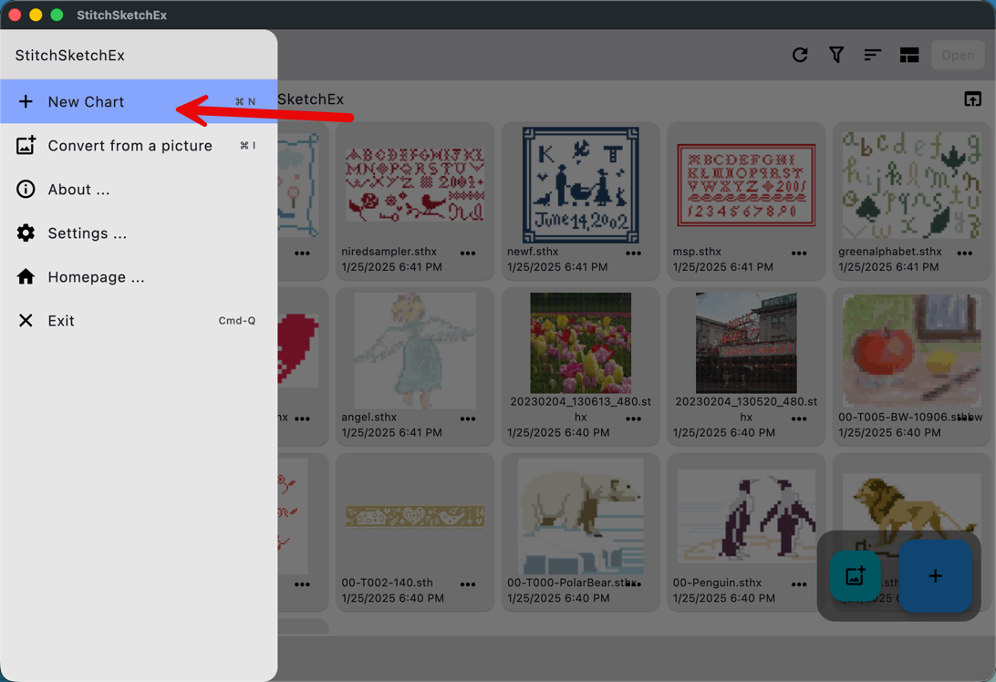Choose Convert from a picture menu entry
The width and height of the screenshot is (996, 682).
139,145
